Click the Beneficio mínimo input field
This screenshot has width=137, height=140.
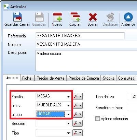(x=133, y=107)
